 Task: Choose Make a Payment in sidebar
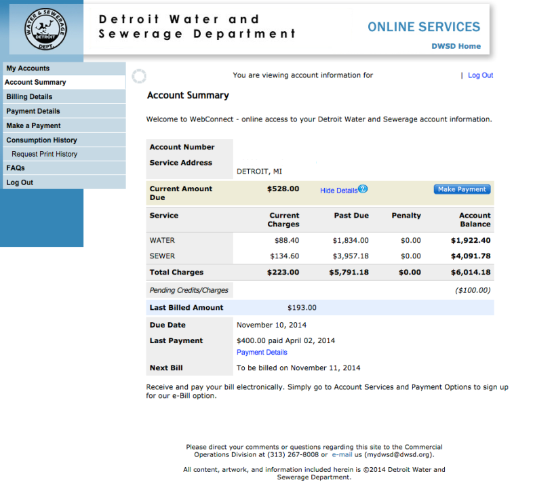(64, 126)
